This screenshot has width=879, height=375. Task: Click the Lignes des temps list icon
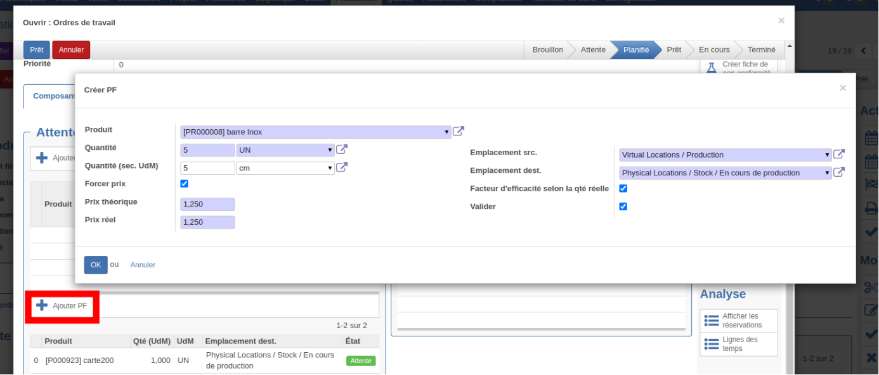click(712, 344)
